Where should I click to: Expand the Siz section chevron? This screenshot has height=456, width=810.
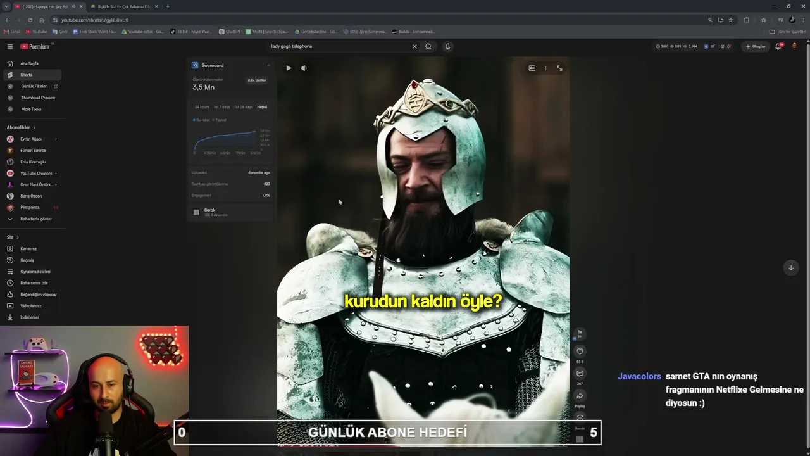coord(17,237)
